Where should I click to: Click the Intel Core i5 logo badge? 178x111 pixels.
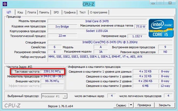point(161,28)
